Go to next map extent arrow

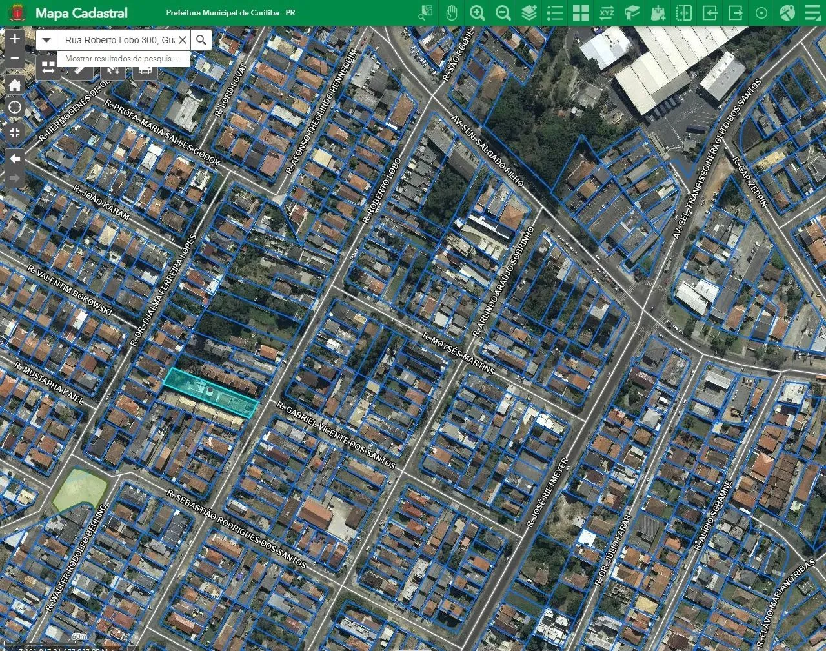[15, 178]
